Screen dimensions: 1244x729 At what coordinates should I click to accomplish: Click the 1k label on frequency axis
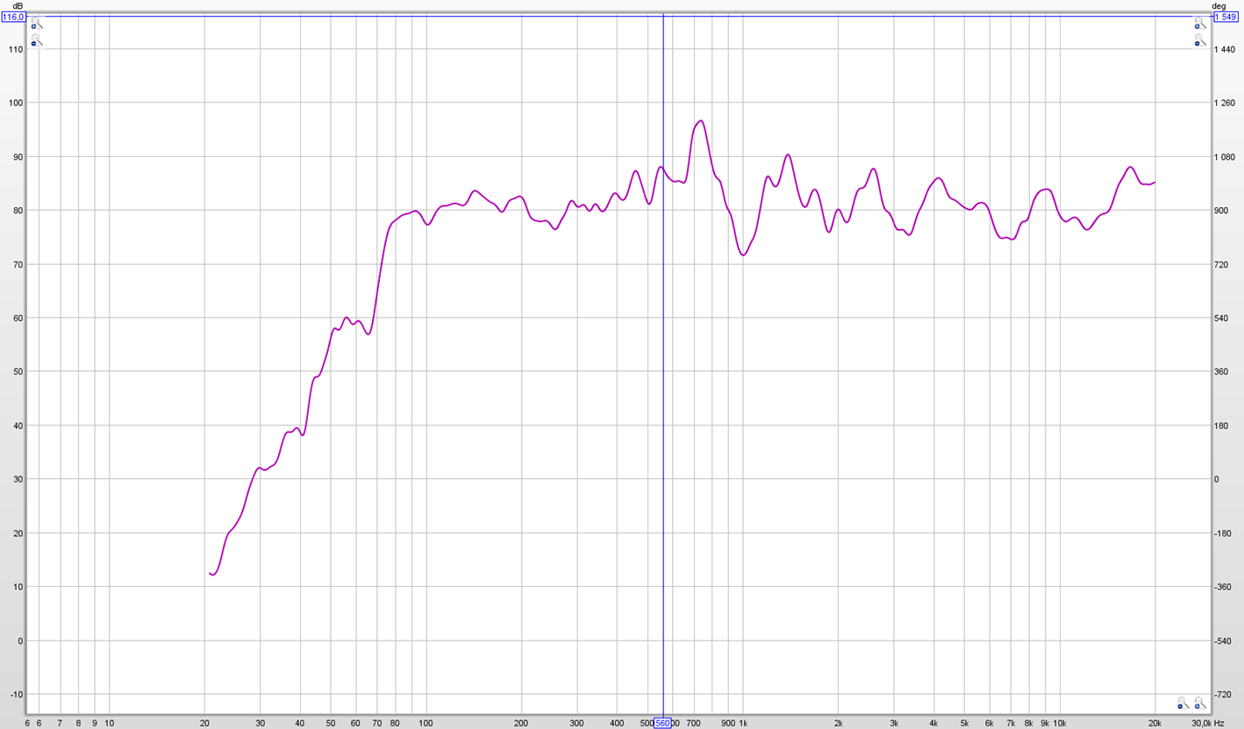click(x=743, y=724)
